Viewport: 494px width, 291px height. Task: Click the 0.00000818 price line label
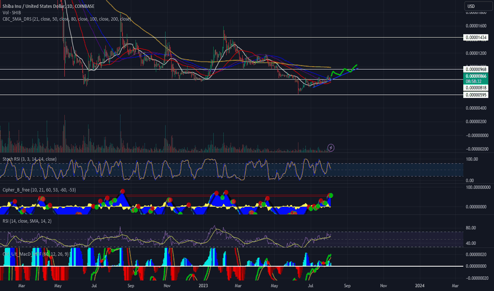coord(476,88)
